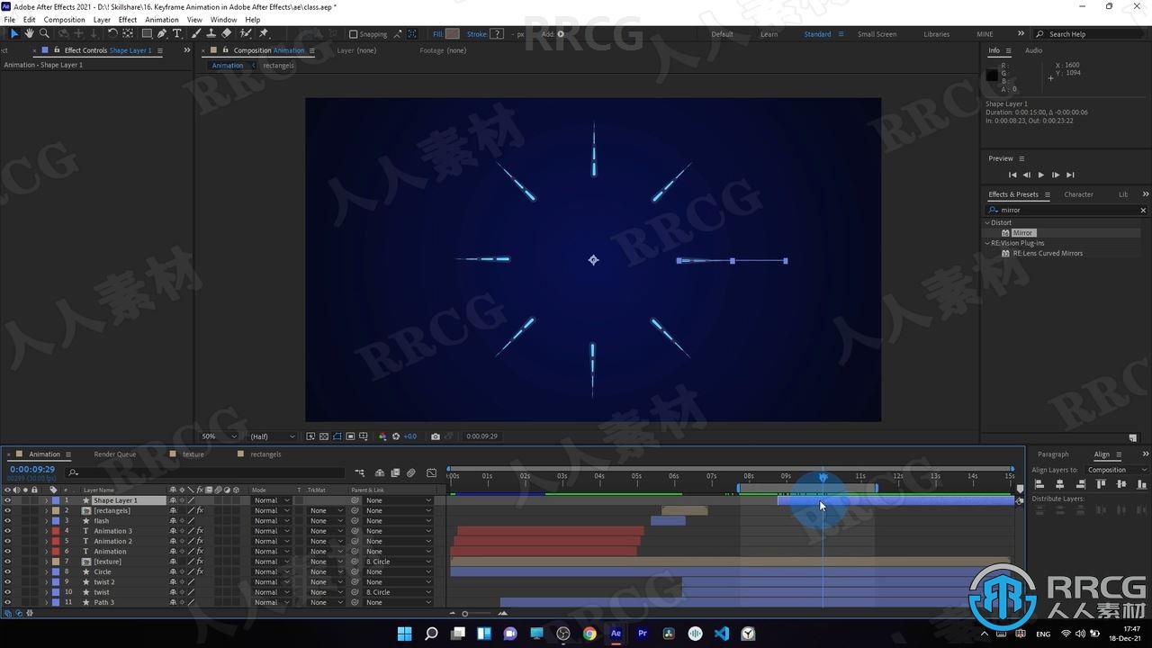Screen dimensions: 1152x648
Task: Expand Shape Layer 1 properties
Action: 46,500
